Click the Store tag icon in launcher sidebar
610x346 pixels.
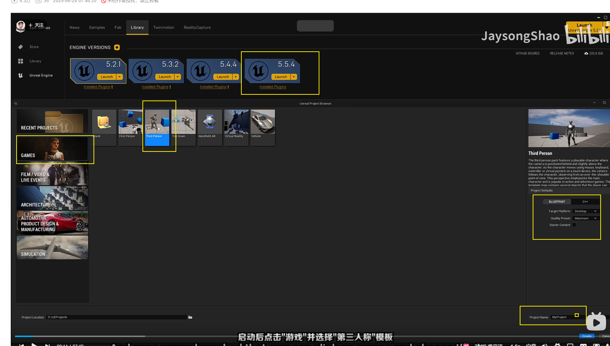tap(21, 47)
